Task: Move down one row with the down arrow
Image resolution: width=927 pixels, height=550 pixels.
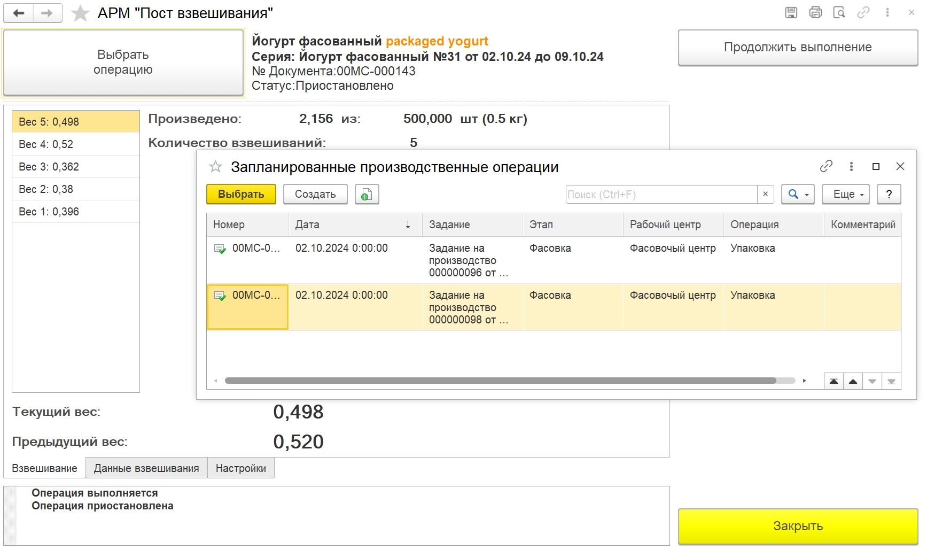Action: tap(872, 381)
